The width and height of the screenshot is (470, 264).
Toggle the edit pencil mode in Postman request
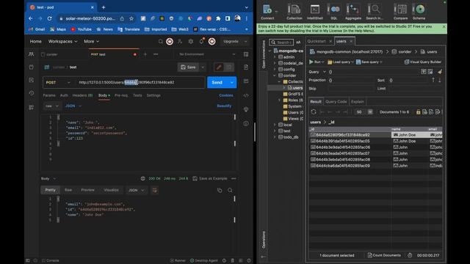point(219,67)
